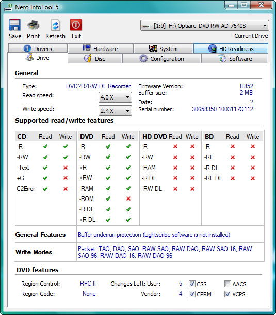Click the Software tab icon

tap(222, 58)
